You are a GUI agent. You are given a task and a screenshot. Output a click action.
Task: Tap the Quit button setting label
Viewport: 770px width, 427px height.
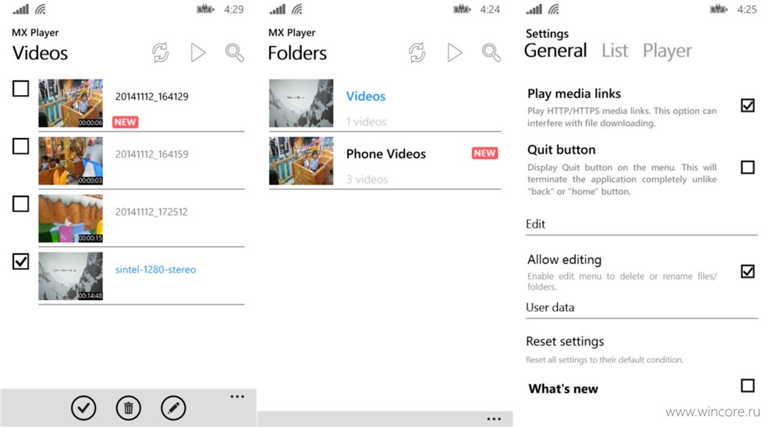pos(561,150)
